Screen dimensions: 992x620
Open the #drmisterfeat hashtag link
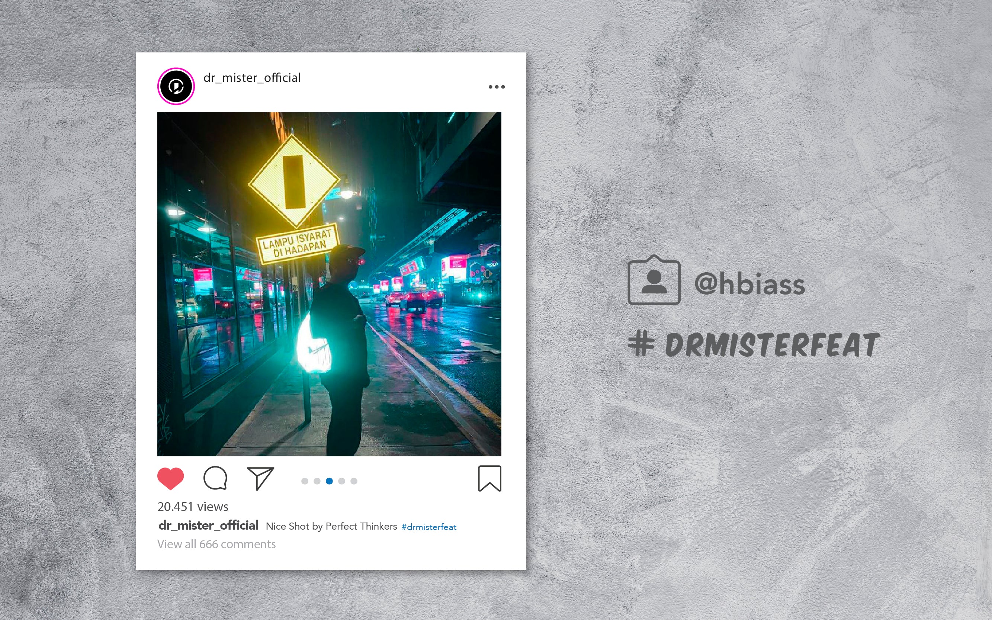429,527
